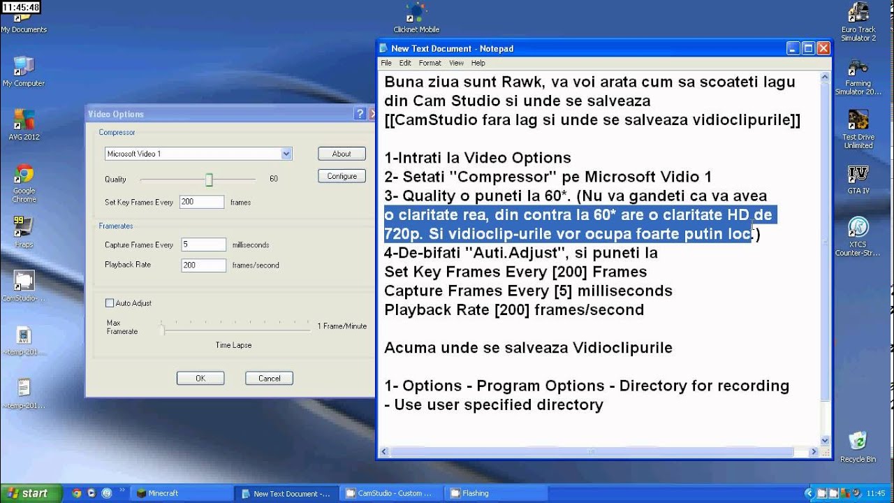Click Notepad title bar icon
Viewport: 894px width, 503px height.
point(383,48)
